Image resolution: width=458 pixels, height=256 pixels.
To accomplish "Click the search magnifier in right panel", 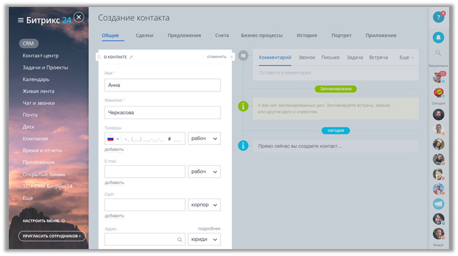I will click(438, 53).
